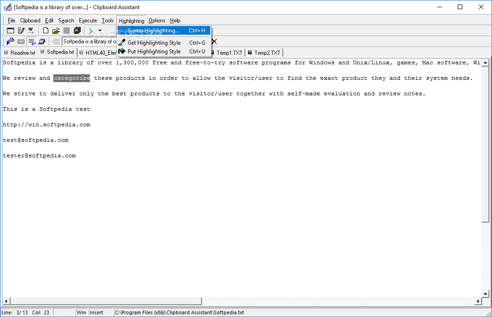Click the calendar-style grid icon in the toolbar
This screenshot has height=317, width=492.
point(10,31)
